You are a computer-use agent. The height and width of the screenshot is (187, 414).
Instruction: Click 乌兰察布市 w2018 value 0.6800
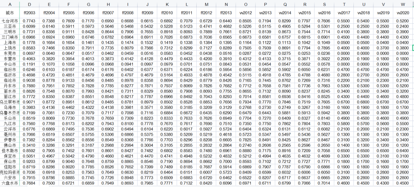363,102
